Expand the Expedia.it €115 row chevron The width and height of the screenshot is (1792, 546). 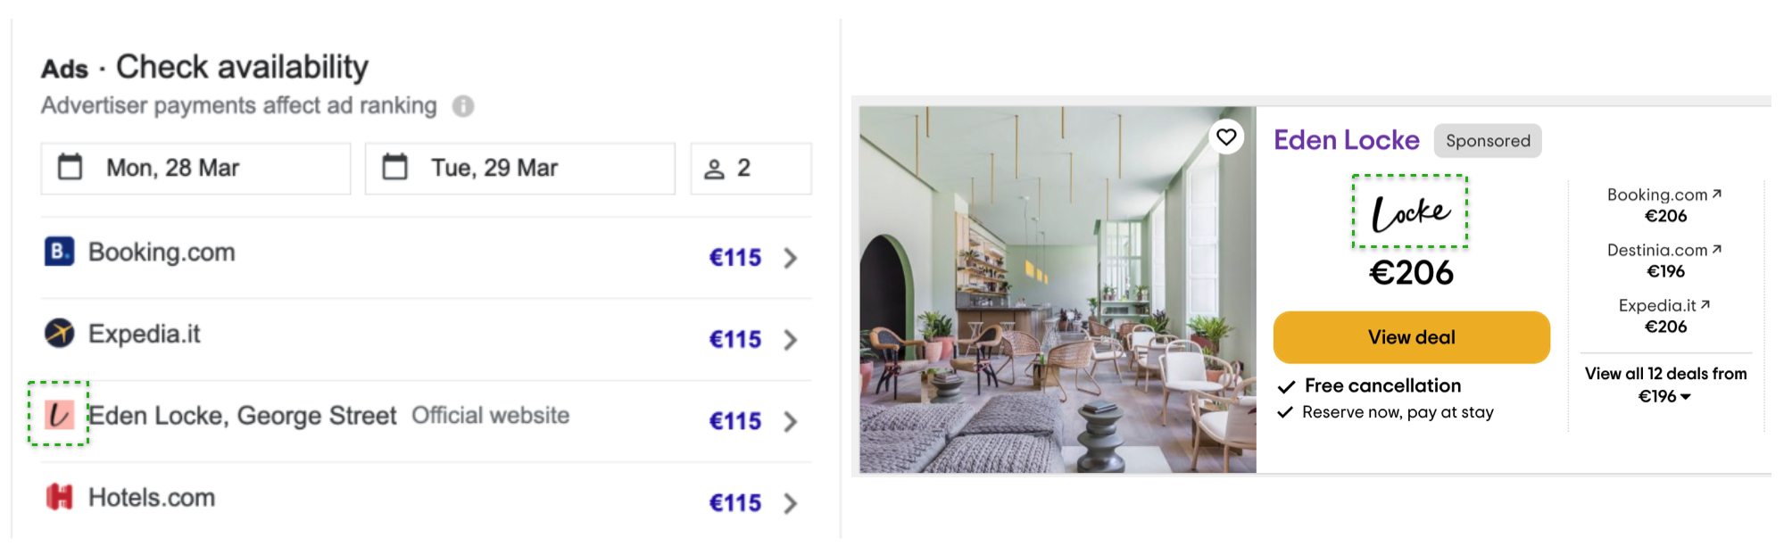pos(790,340)
